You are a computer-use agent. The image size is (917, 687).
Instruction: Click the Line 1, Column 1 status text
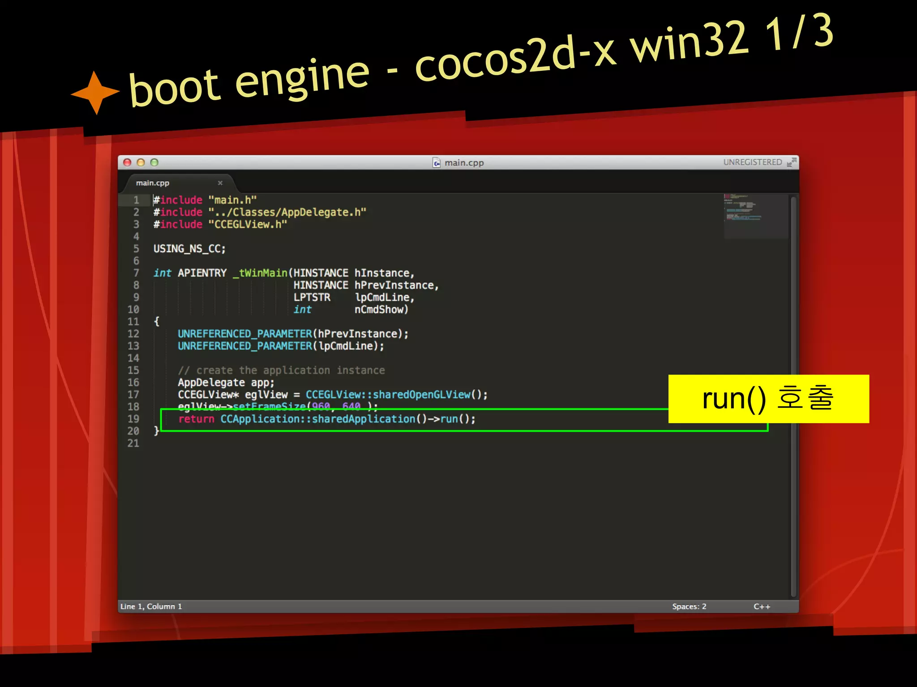click(x=151, y=606)
